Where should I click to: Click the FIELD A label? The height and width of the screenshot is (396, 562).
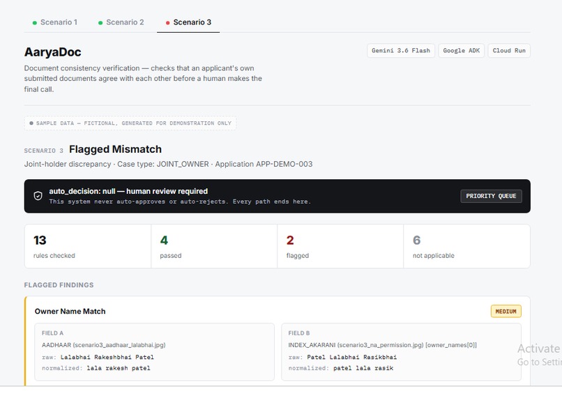point(52,333)
